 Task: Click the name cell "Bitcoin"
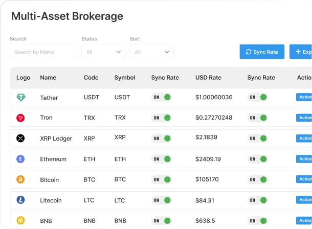(x=49, y=180)
